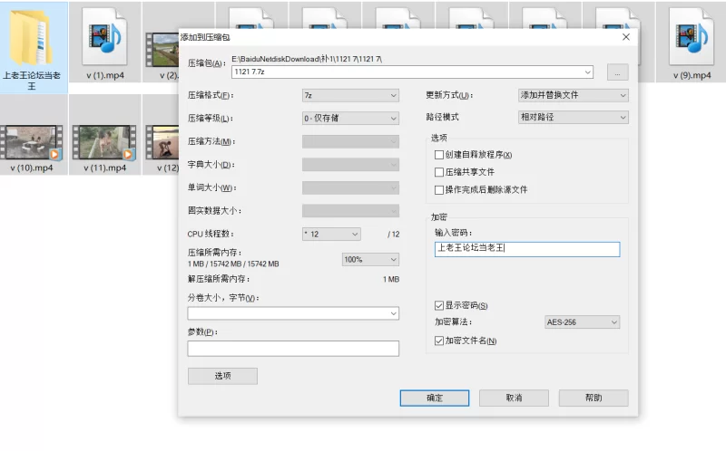The height and width of the screenshot is (451, 726).
Task: Select the v (9).mp4 file icon
Action: 690,36
